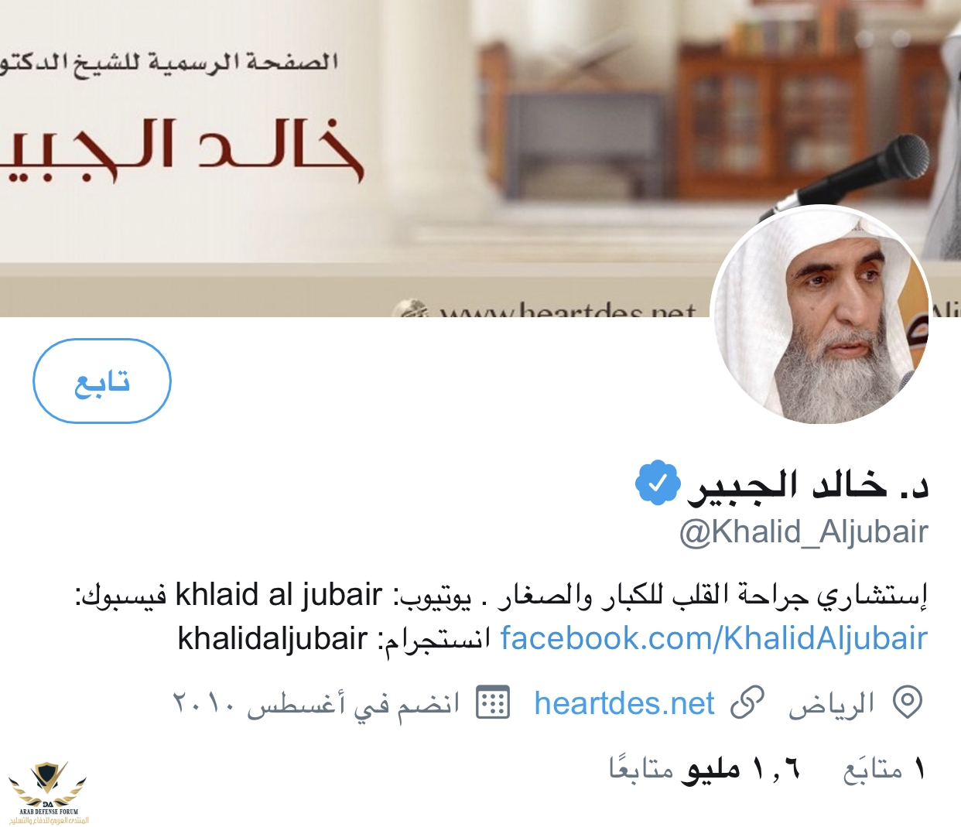Click the @Khalid_Aljubair username handle
Viewport: 961px width, 827px height.
point(803,532)
